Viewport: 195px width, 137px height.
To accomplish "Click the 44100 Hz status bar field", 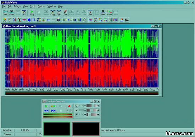I will 7,130.
